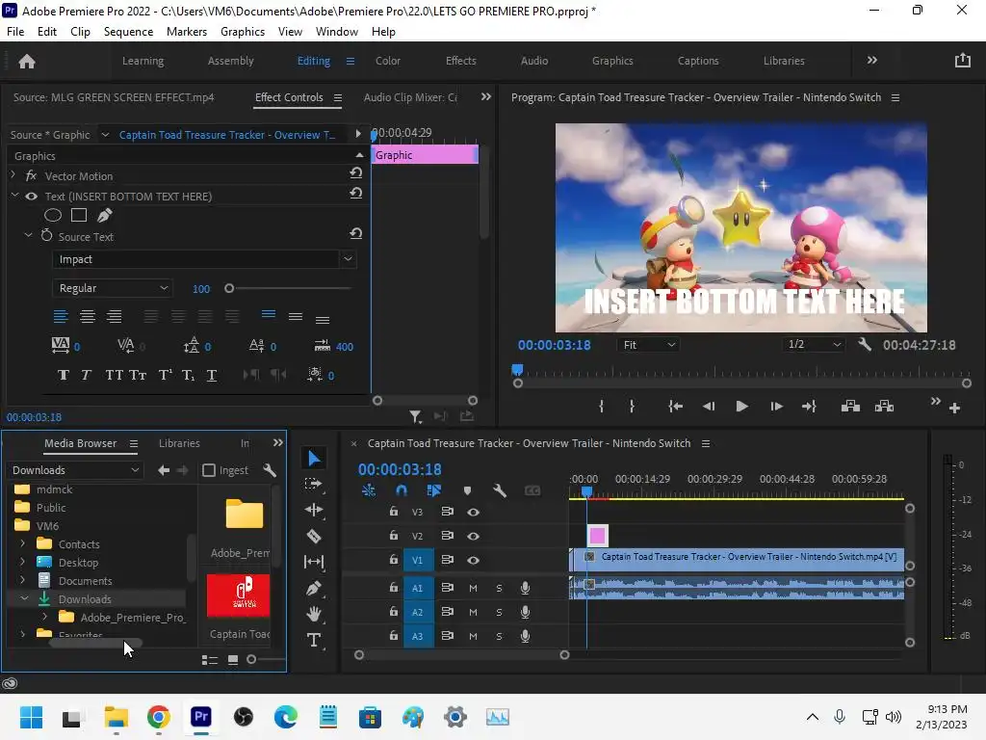986x740 pixels.
Task: Open timeline display settings wrench
Action: point(500,490)
